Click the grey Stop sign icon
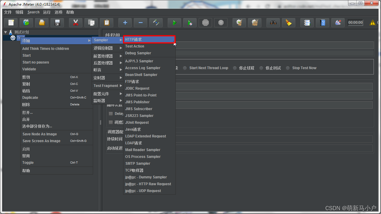The height and width of the screenshot is (214, 381). point(205,23)
